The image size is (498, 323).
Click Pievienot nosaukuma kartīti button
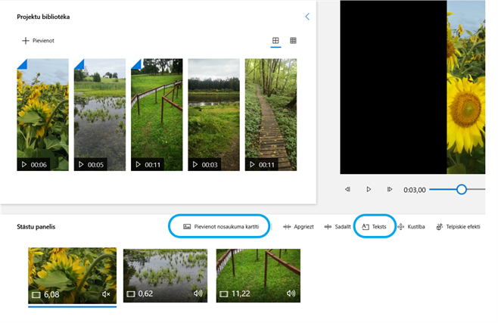click(x=221, y=226)
